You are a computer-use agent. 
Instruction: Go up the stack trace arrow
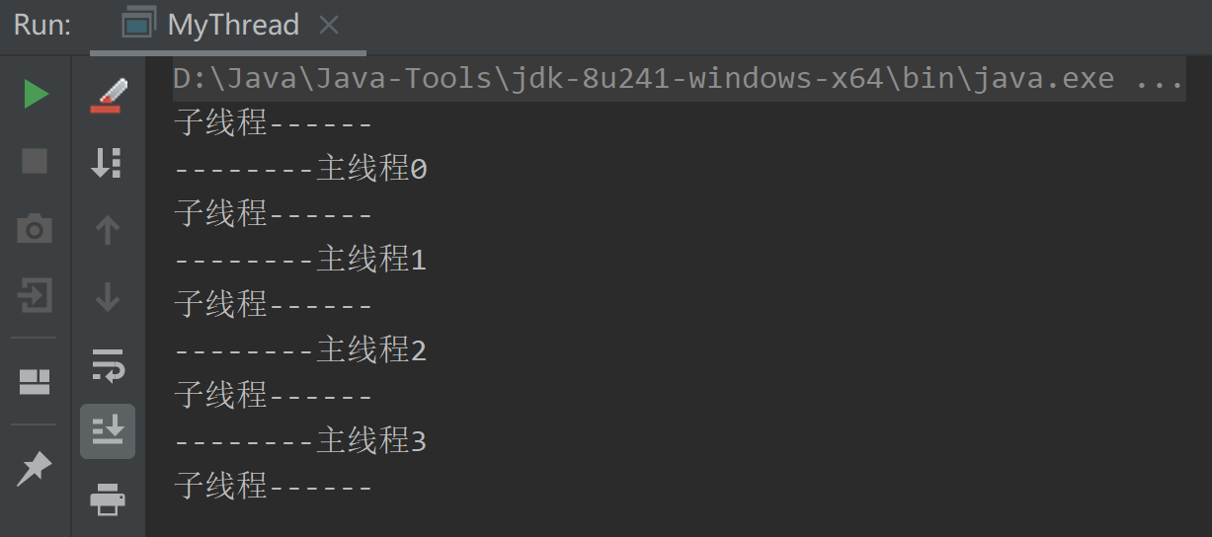pos(107,230)
